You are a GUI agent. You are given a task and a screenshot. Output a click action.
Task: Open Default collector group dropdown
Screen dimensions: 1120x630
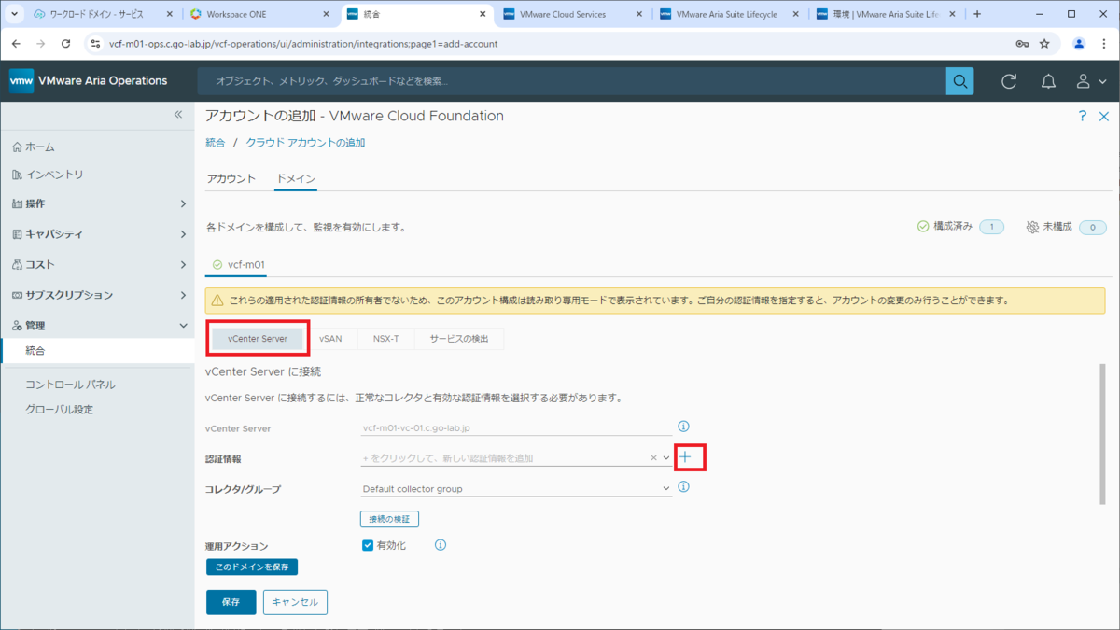pyautogui.click(x=516, y=488)
